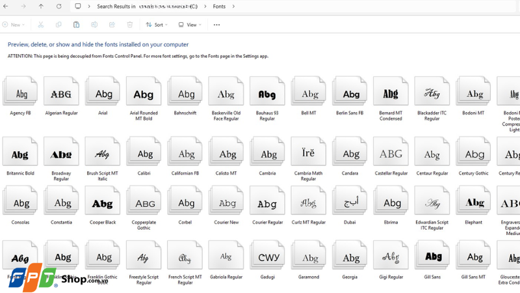
Task: Select the Copperplate Gothic font
Action: click(x=144, y=208)
